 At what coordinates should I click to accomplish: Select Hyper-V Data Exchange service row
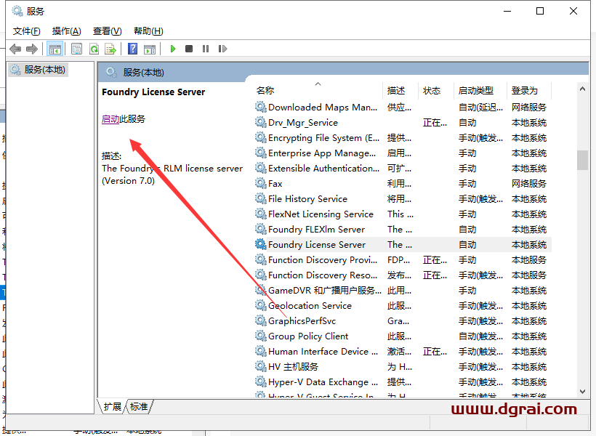402,381
